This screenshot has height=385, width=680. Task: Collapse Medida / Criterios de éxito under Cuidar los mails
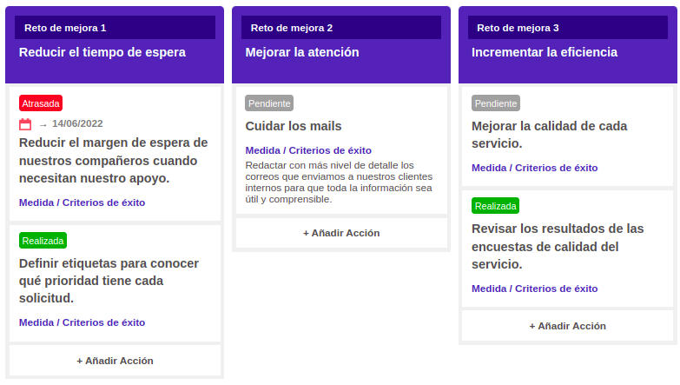pos(308,150)
